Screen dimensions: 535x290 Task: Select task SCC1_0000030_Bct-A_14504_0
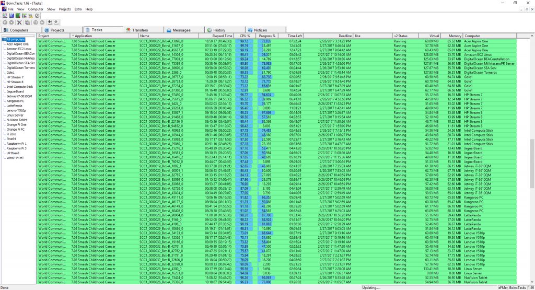161,54
